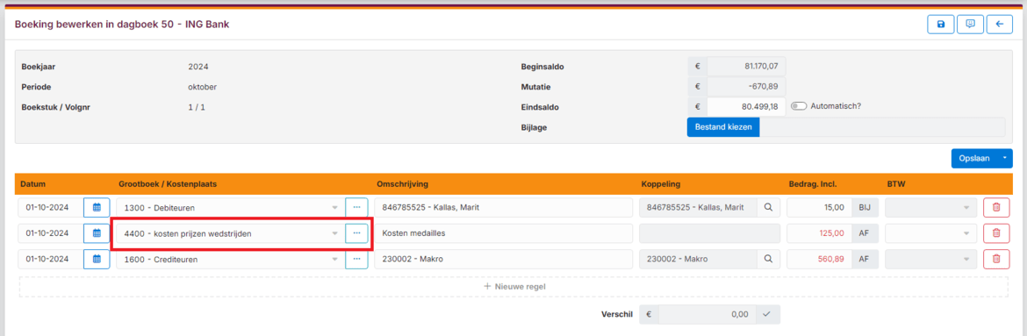The height and width of the screenshot is (336, 1027).
Task: Click the checkmark next to Verschil
Action: pos(767,314)
